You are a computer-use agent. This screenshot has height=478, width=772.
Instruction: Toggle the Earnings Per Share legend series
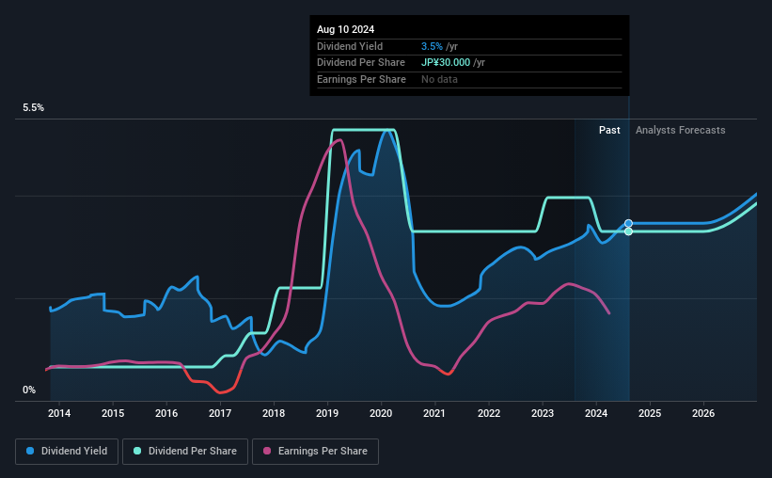315,452
